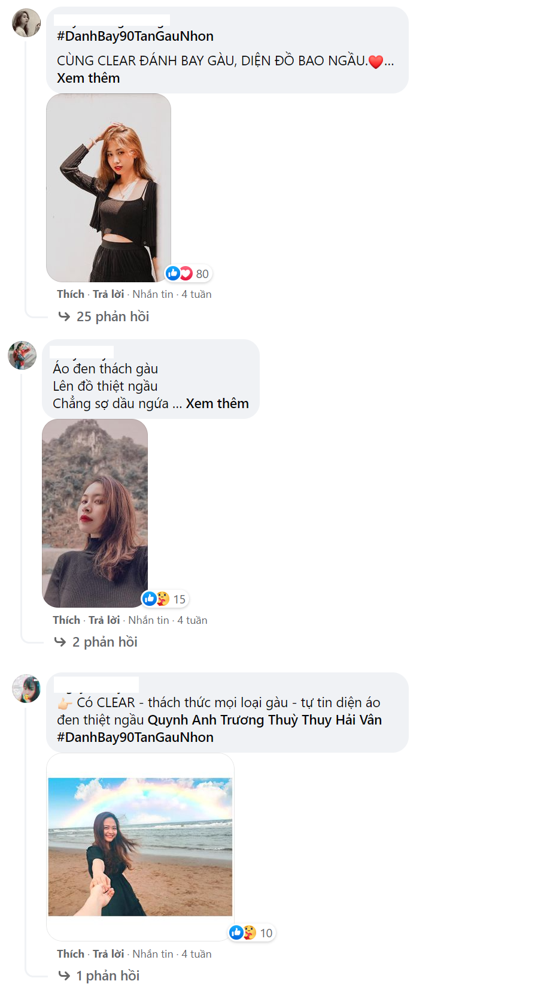Like the second comment with Thích

point(66,620)
